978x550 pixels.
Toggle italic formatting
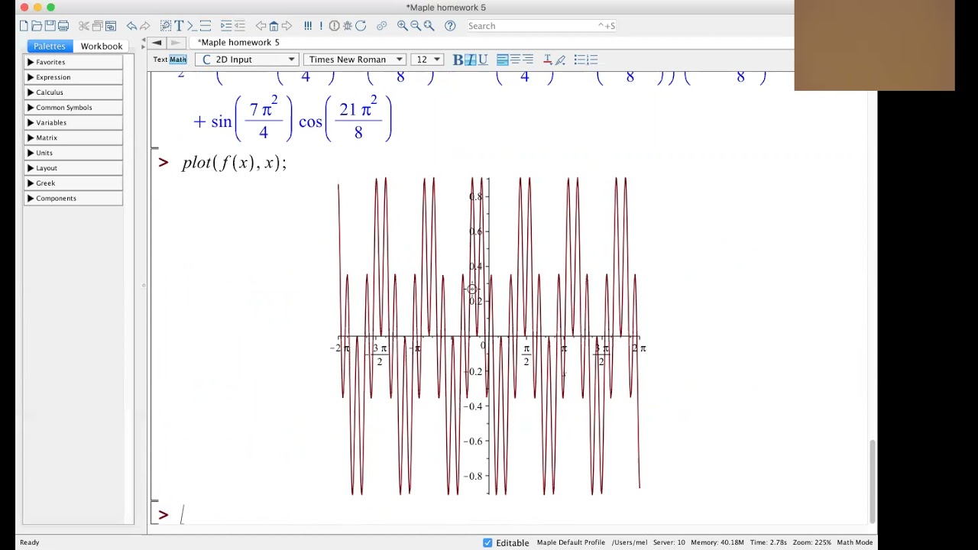click(470, 60)
